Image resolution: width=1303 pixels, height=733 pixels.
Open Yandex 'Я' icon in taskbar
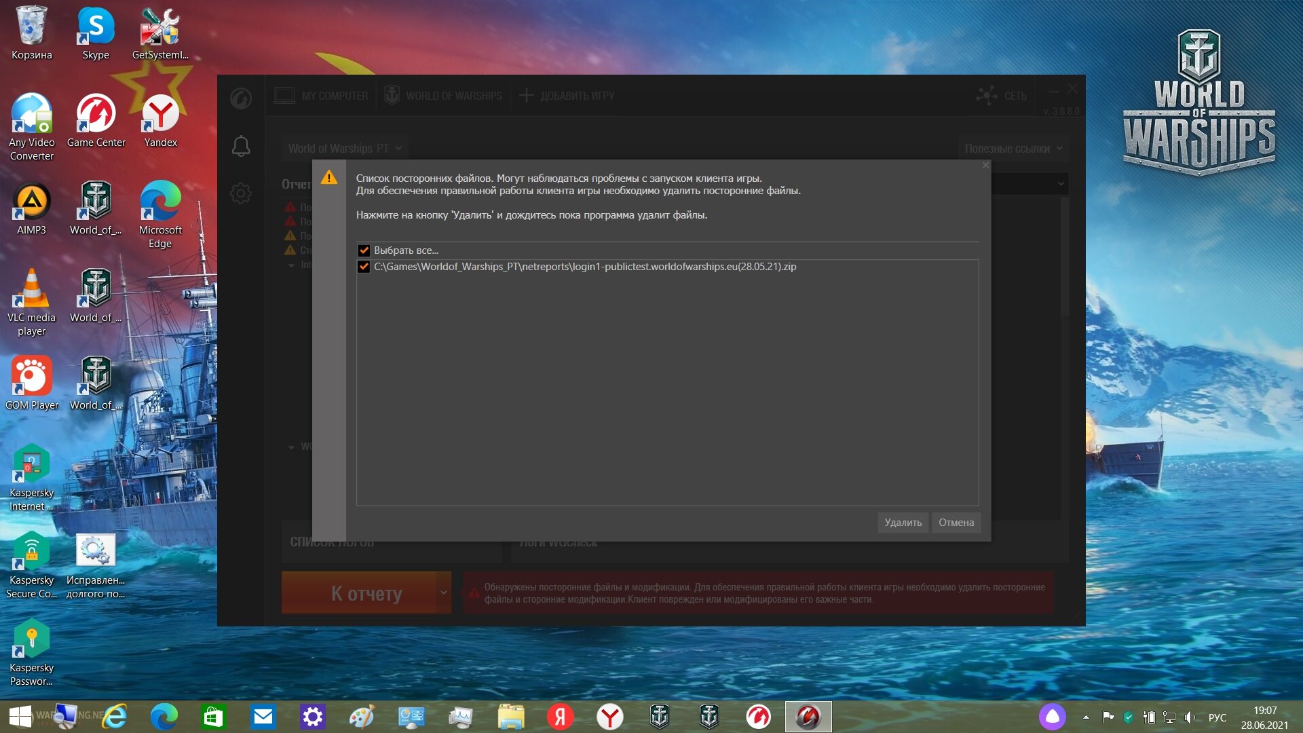[x=560, y=717]
